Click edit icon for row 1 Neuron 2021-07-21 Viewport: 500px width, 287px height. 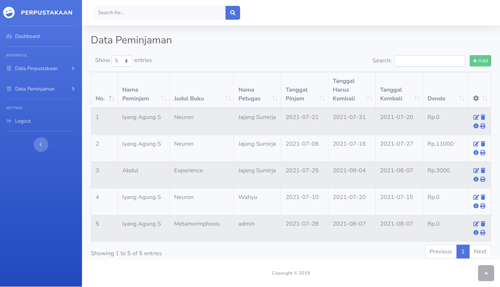[x=476, y=117]
